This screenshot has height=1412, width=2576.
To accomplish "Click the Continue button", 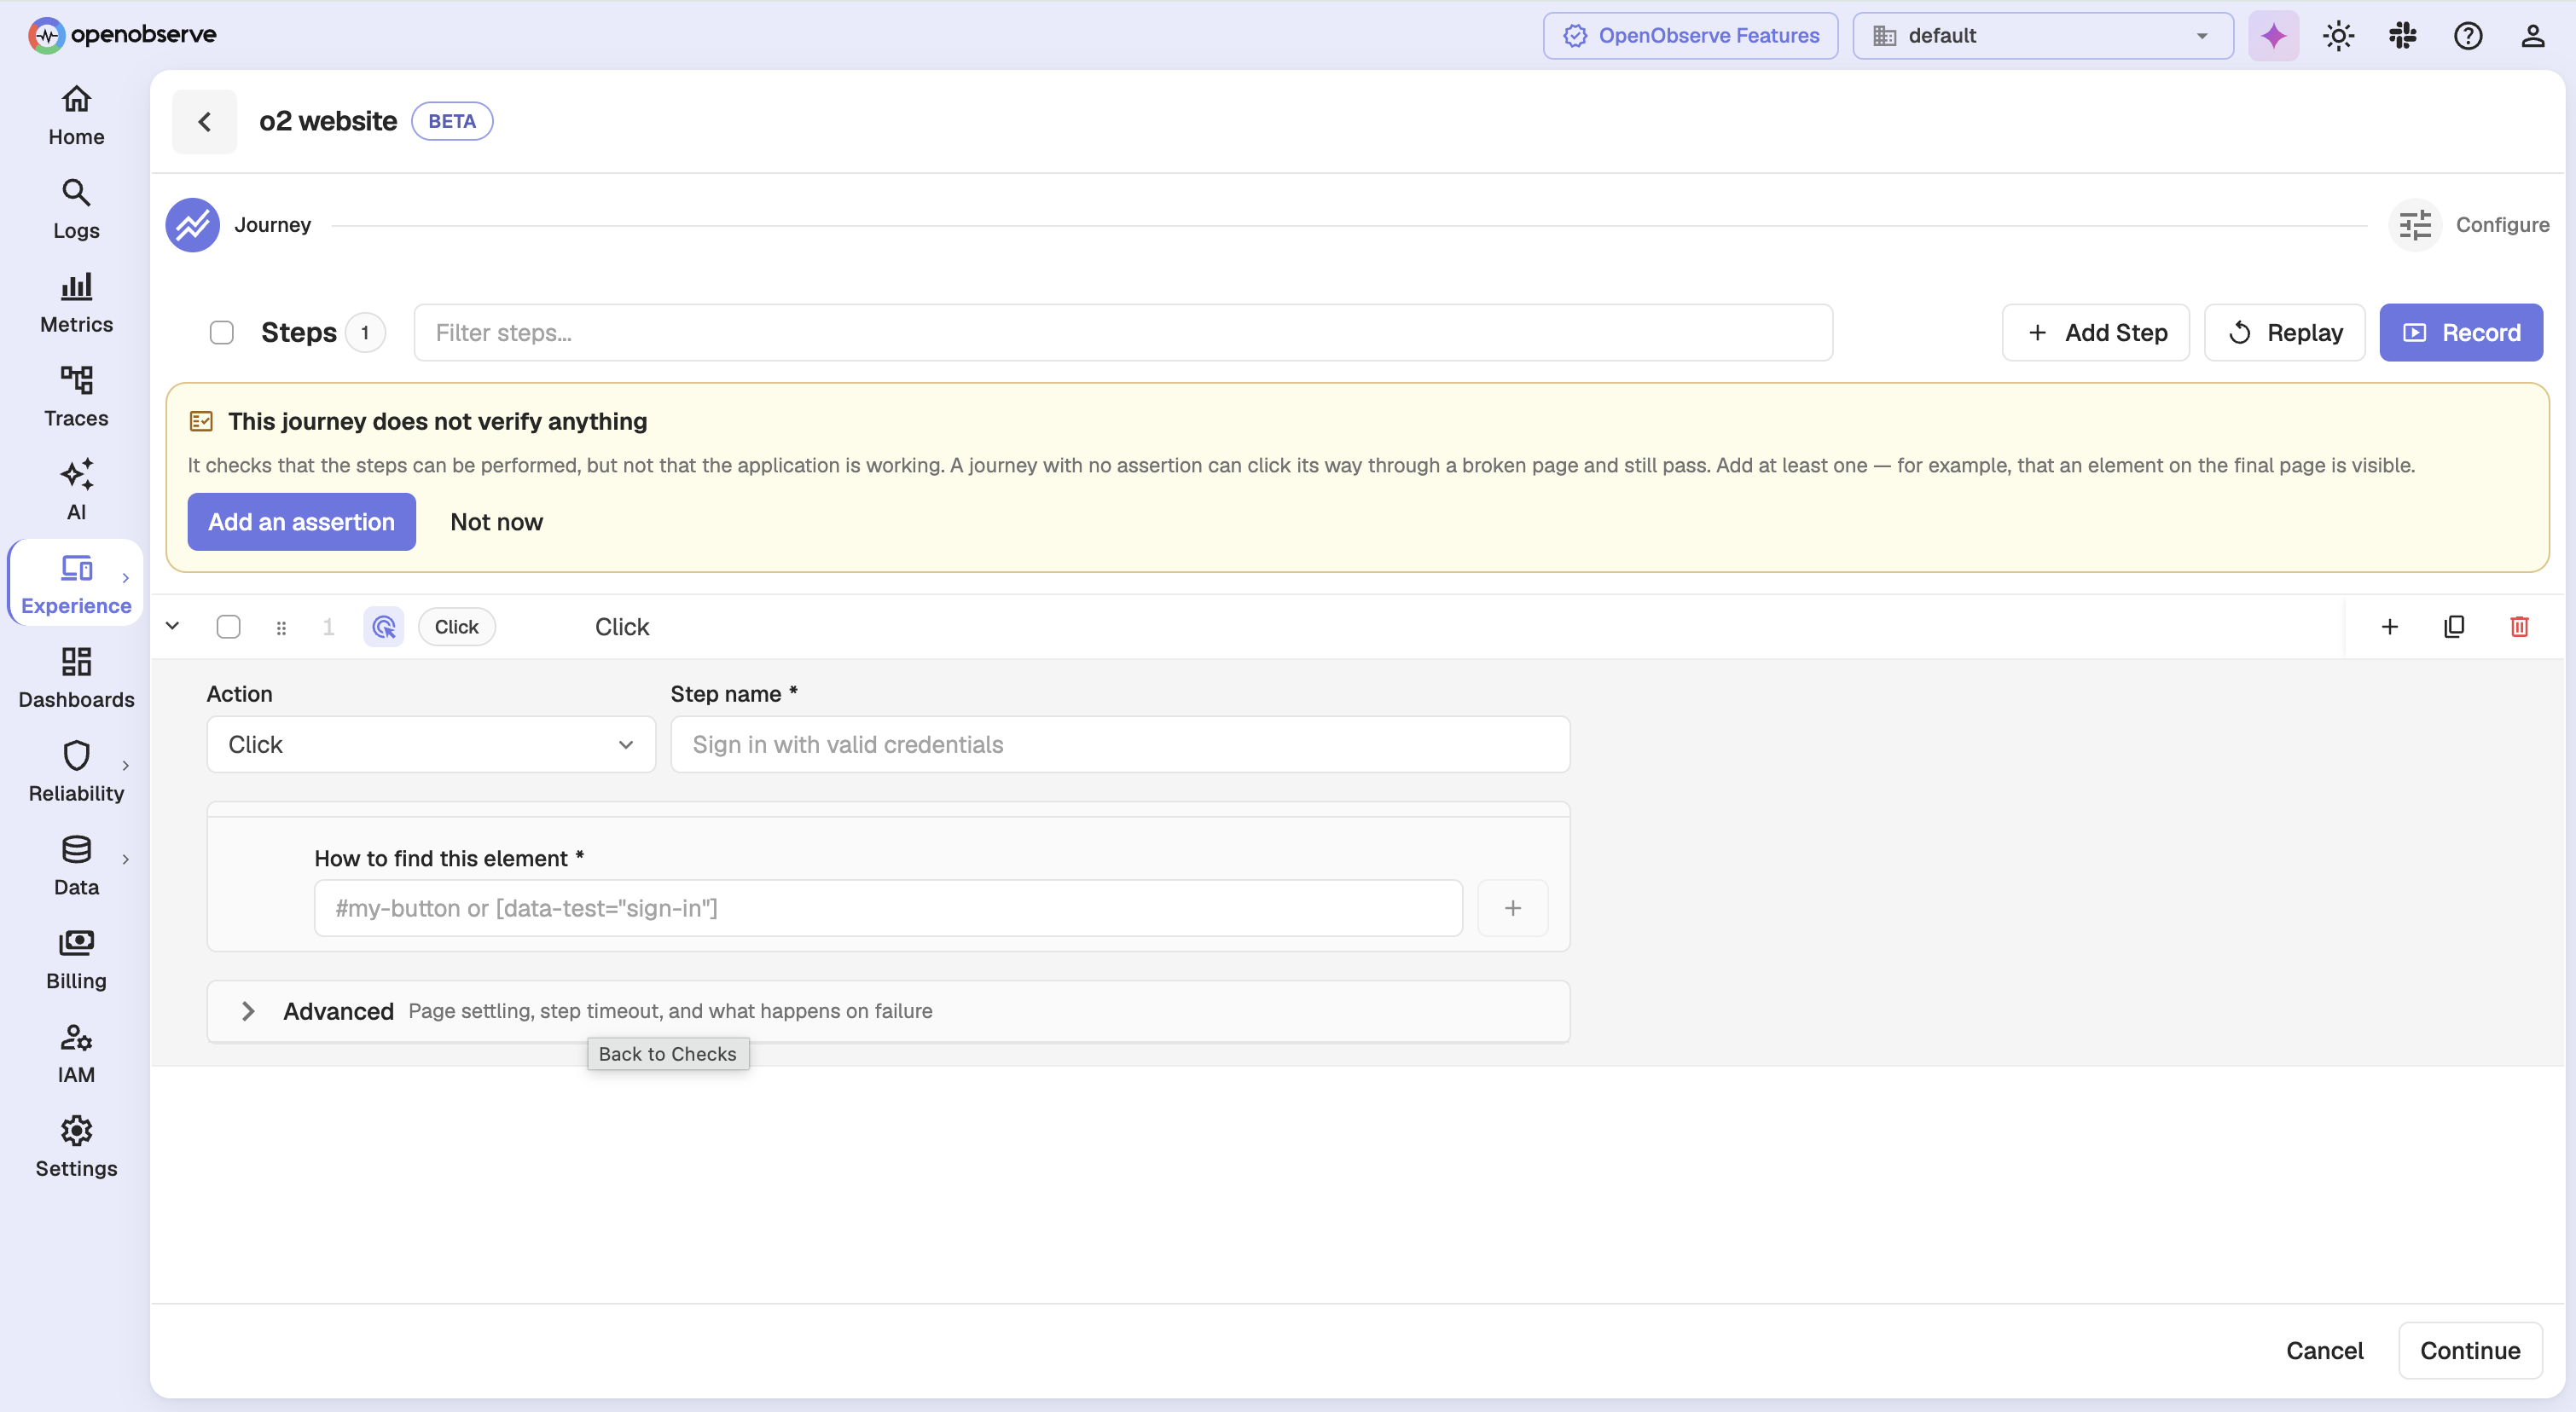I will [x=2470, y=1351].
